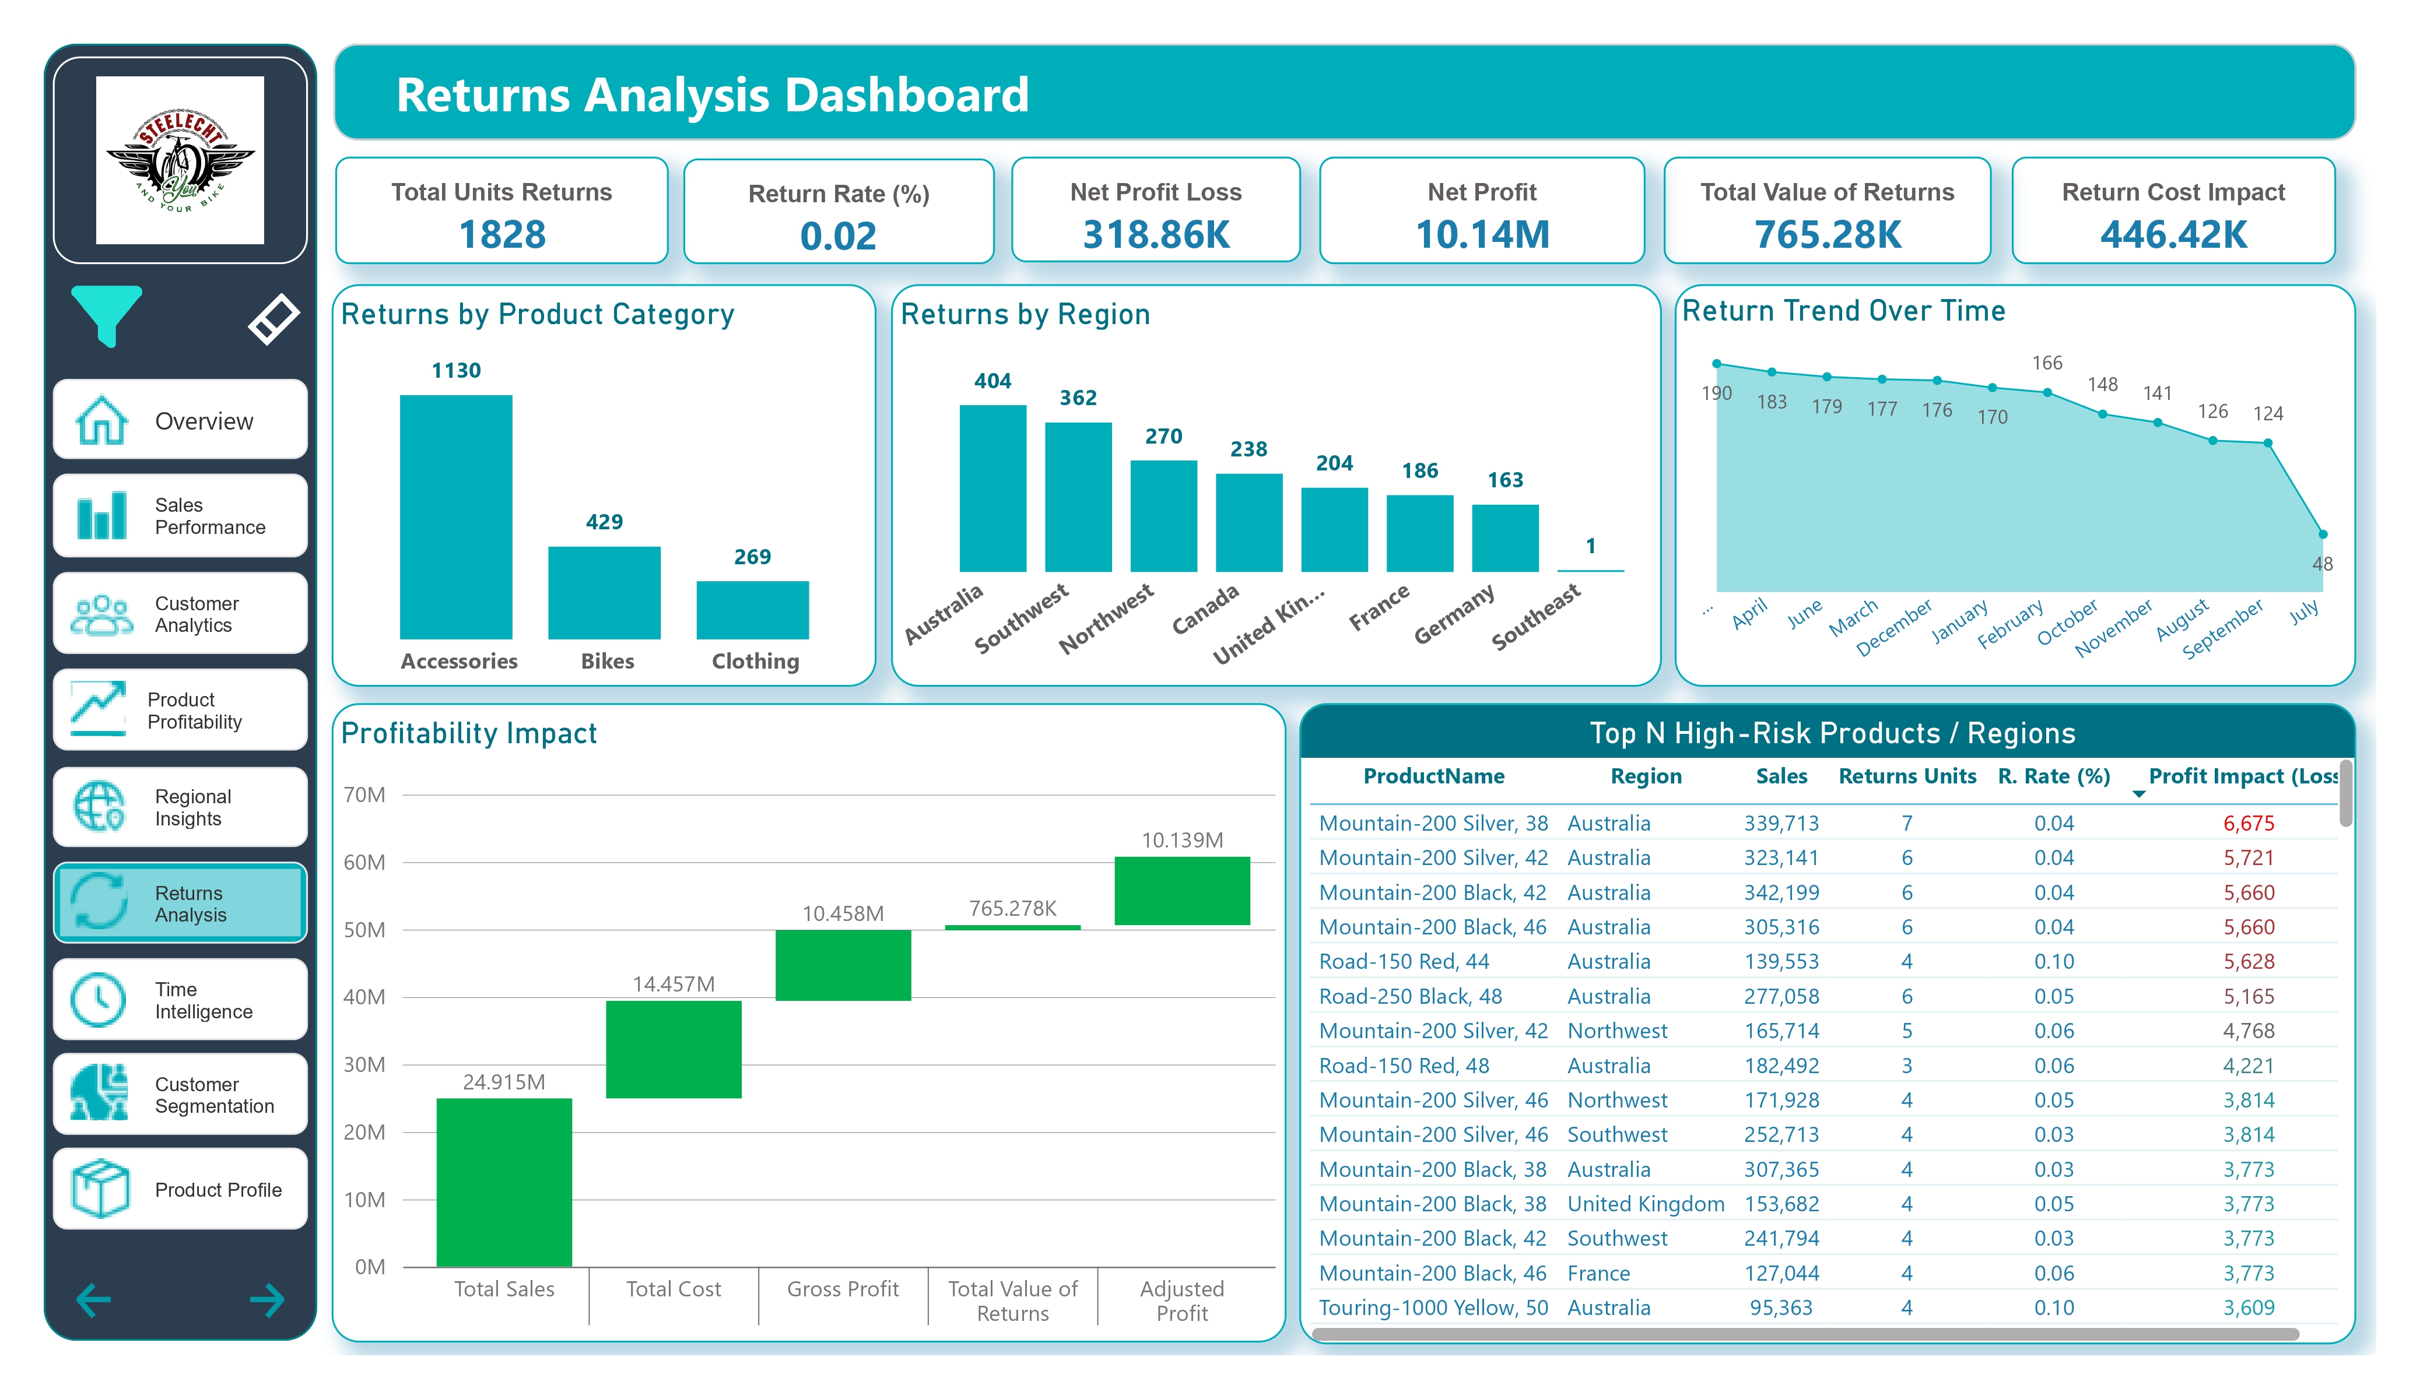Navigate forward using the right arrow button
The height and width of the screenshot is (1399, 2420).
(266, 1300)
